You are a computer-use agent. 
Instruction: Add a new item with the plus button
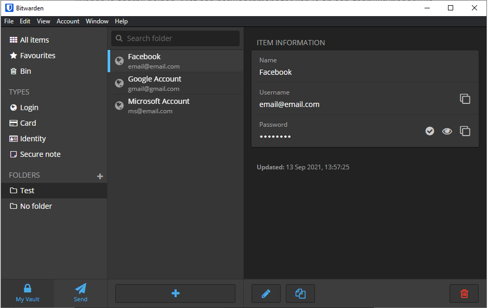point(175,293)
